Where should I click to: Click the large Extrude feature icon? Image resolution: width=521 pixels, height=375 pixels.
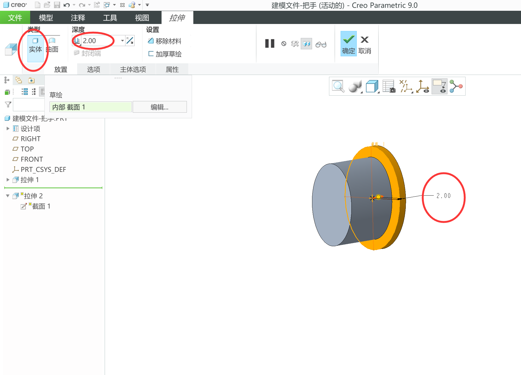(11, 49)
